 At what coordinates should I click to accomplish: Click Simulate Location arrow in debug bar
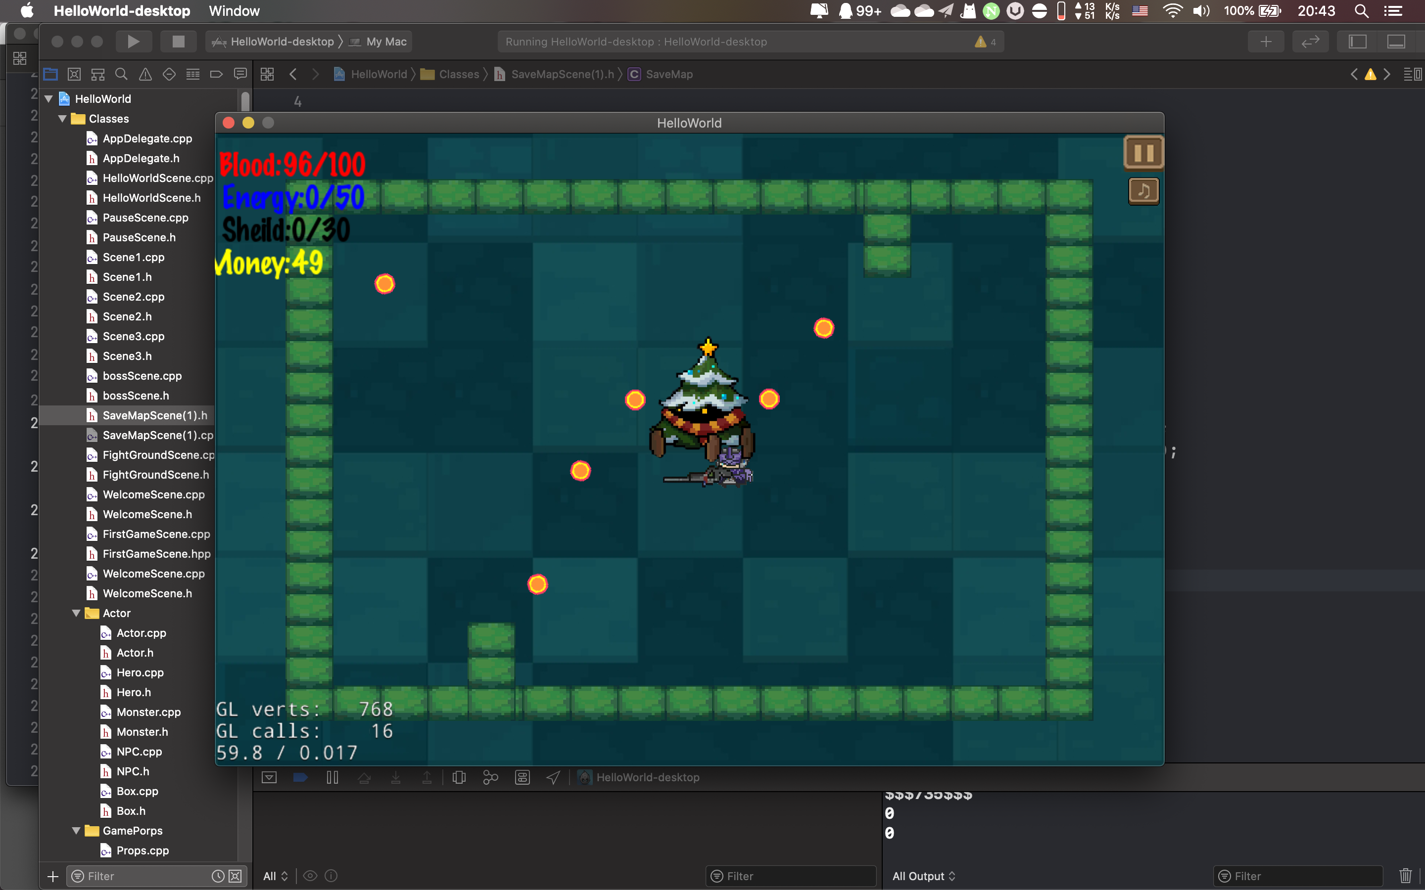point(553,778)
